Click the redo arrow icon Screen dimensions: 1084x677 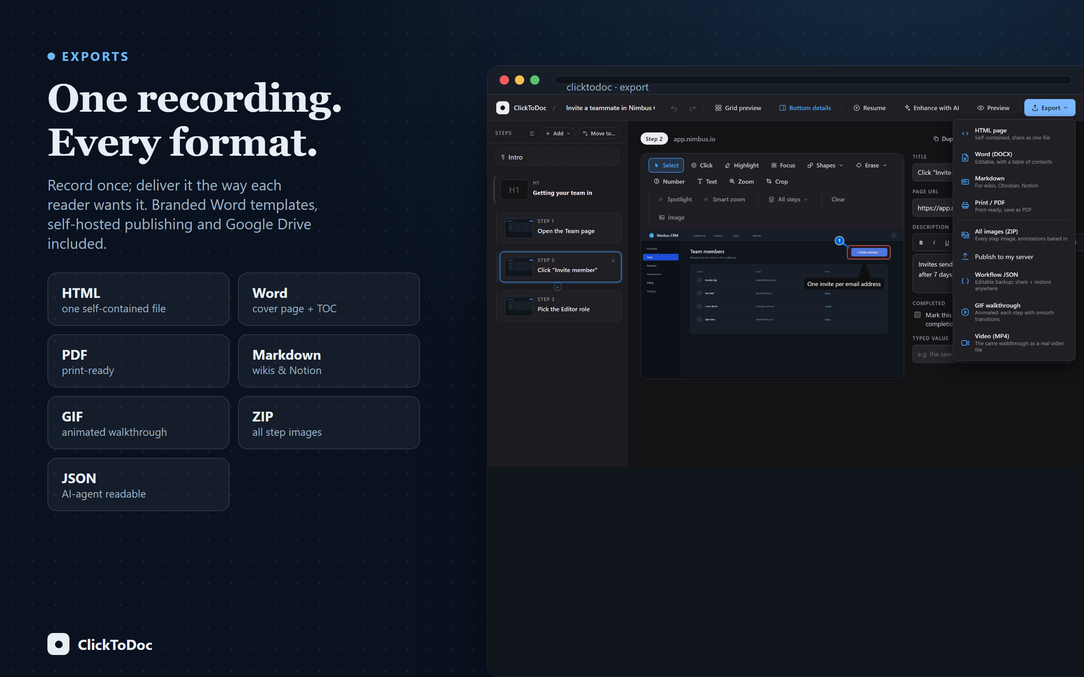[692, 108]
